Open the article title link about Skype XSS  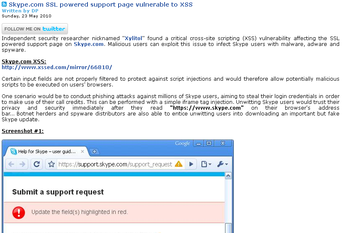coord(101,5)
